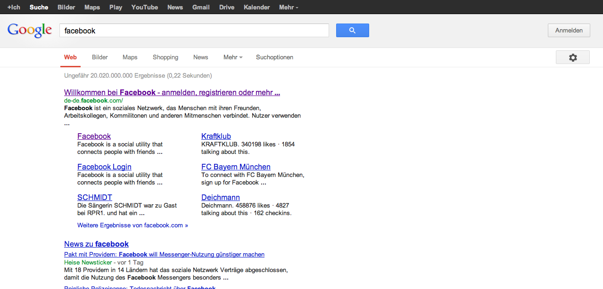This screenshot has height=289, width=603.
Task: Click the search box containing 'facebook'
Action: pos(193,31)
